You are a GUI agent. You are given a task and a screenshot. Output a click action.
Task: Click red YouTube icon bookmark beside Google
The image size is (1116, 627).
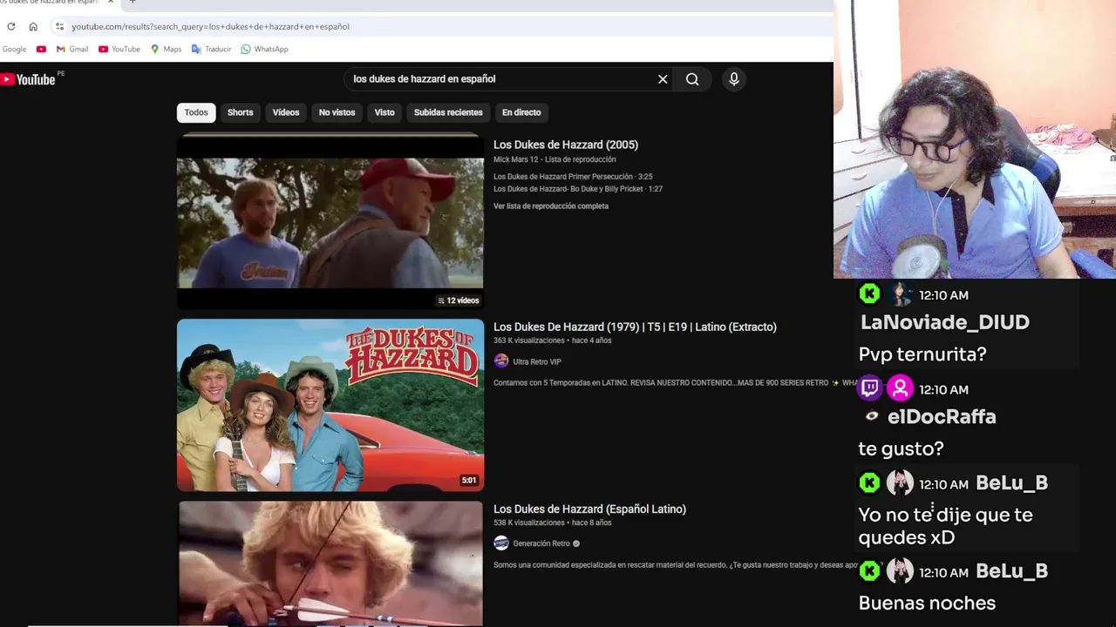(x=41, y=49)
